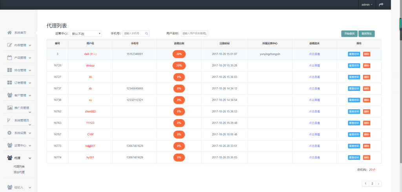Click the share arrow icon in top bar
Screen dimensions: 402x192
click(x=380, y=5)
